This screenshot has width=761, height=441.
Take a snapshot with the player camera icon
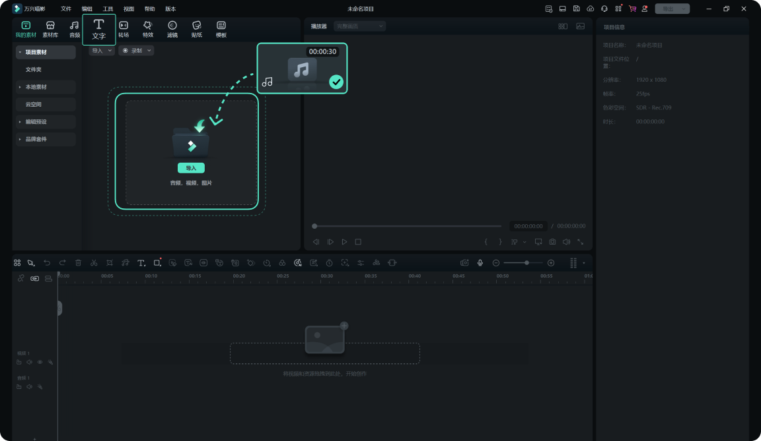point(552,242)
